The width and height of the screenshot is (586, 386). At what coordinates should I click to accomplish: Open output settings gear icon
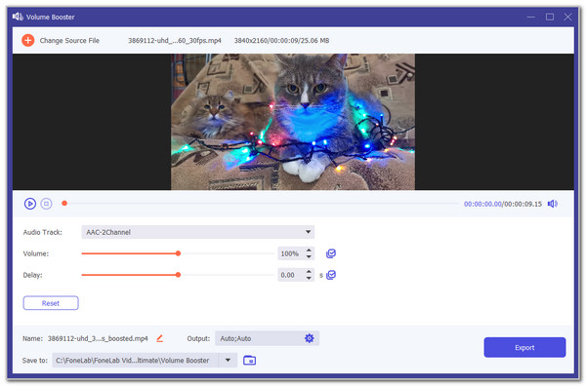(x=309, y=338)
